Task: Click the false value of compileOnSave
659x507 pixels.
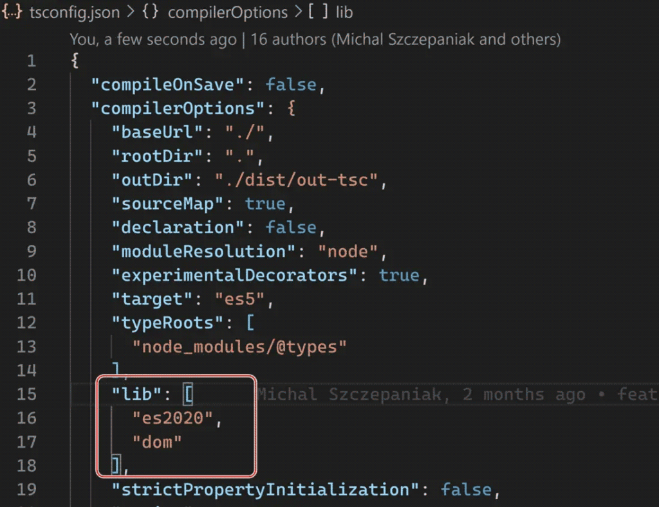Action: point(291,84)
